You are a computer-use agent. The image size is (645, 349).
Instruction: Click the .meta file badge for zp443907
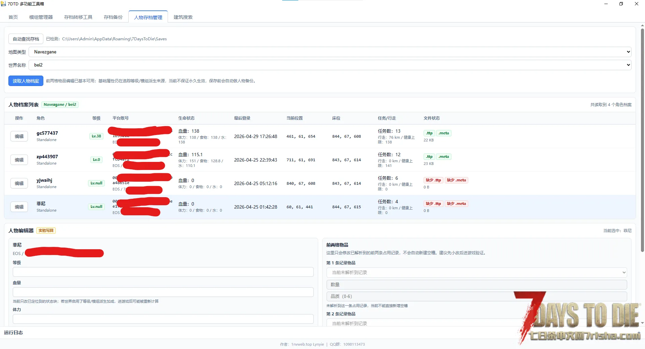pyautogui.click(x=443, y=157)
